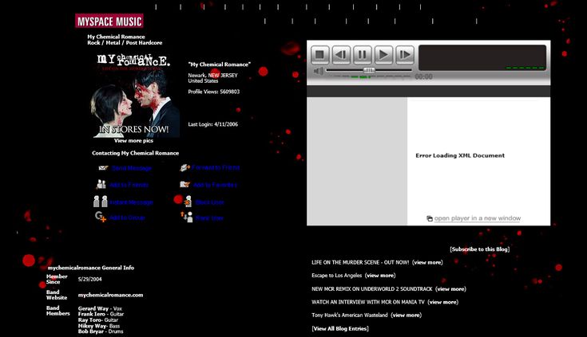
Task: Click the 'Ray Toro - Guitar' band member entry
Action: (x=98, y=319)
